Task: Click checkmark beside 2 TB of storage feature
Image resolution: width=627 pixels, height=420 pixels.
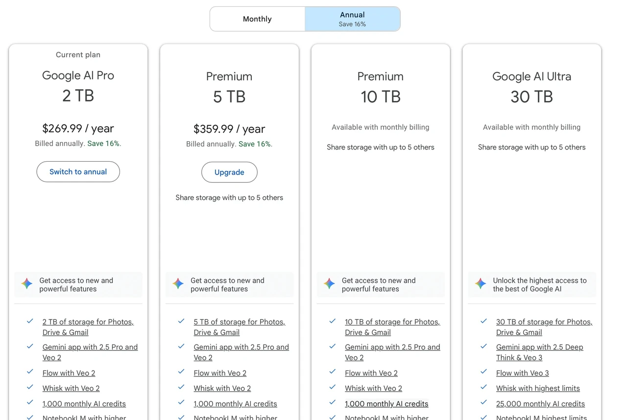Action: coord(30,321)
